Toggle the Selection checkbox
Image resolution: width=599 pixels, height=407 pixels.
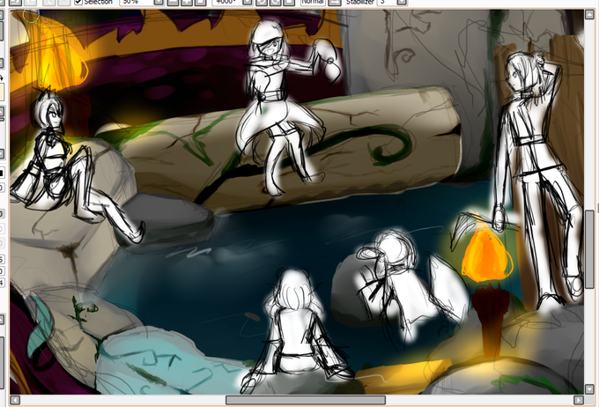coord(78,2)
